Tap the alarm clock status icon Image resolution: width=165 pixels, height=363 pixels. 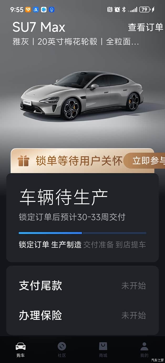(117, 10)
